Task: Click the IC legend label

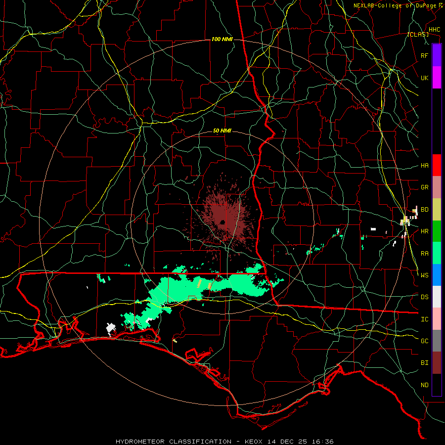Action: click(x=424, y=319)
